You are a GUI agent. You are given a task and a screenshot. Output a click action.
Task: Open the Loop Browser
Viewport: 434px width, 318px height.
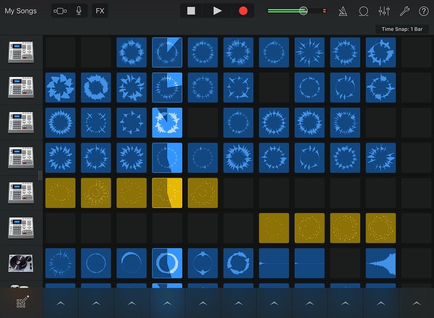tap(363, 11)
